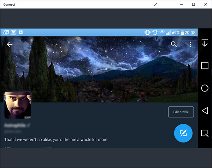
Task: Tap the vibrate mode status icon
Action: [147, 33]
